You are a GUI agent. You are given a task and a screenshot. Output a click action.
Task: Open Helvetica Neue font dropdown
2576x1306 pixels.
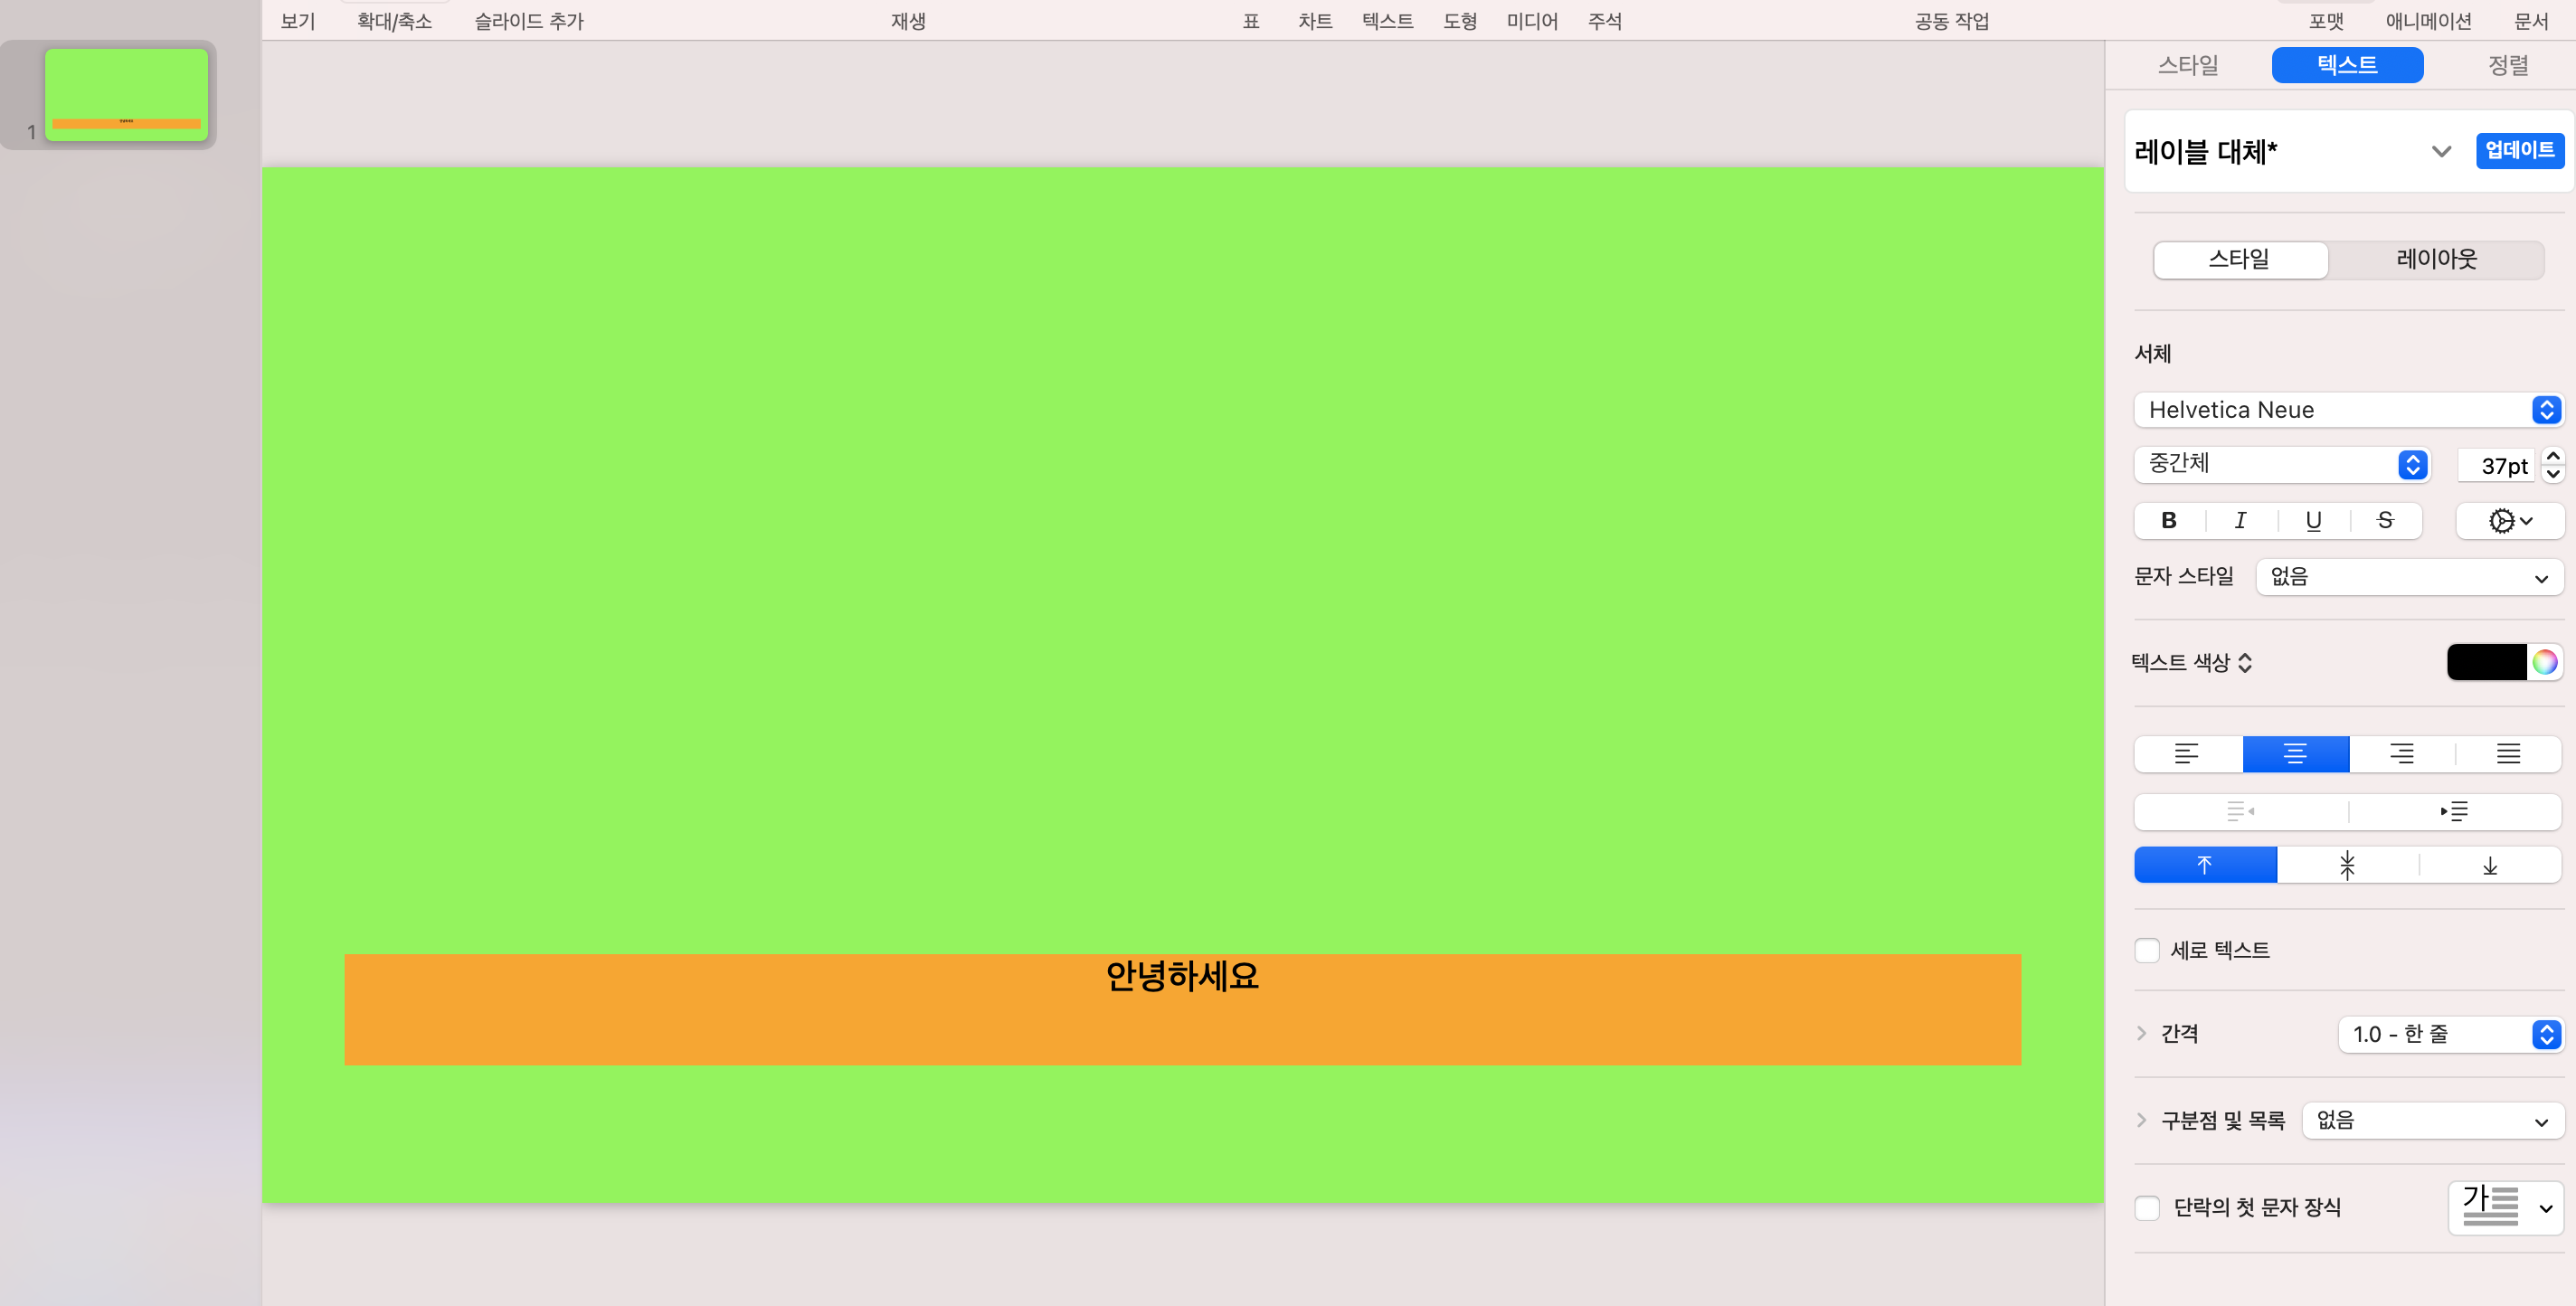click(2347, 410)
